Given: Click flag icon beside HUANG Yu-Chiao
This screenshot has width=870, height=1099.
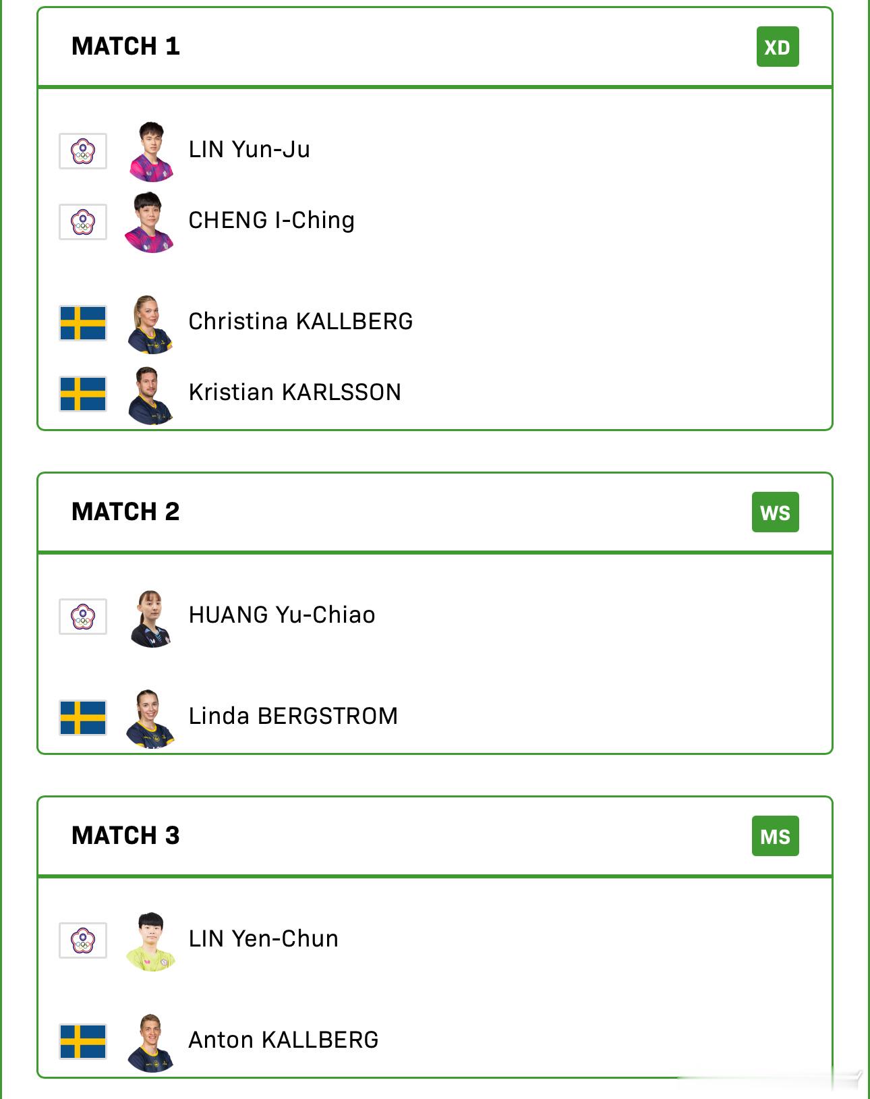Looking at the screenshot, I should click(x=83, y=617).
